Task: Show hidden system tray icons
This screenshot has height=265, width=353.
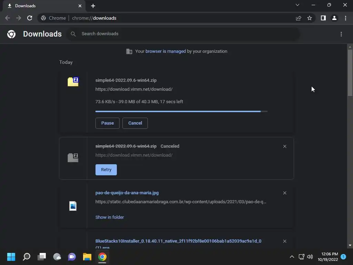Action: coord(292,257)
